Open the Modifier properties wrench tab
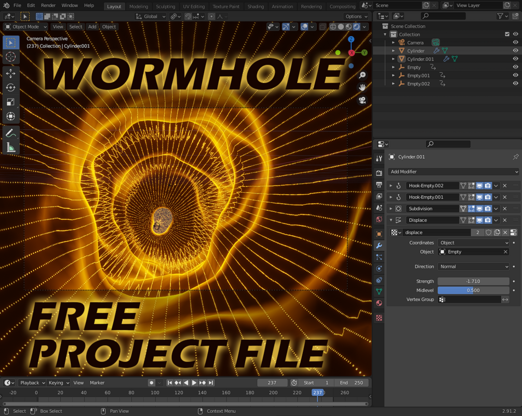 [379, 246]
